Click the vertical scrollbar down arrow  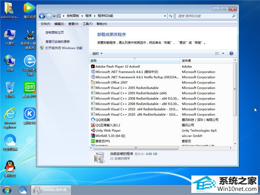point(235,143)
